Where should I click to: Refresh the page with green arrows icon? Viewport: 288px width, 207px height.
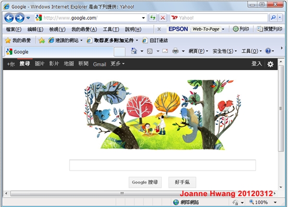click(x=153, y=18)
